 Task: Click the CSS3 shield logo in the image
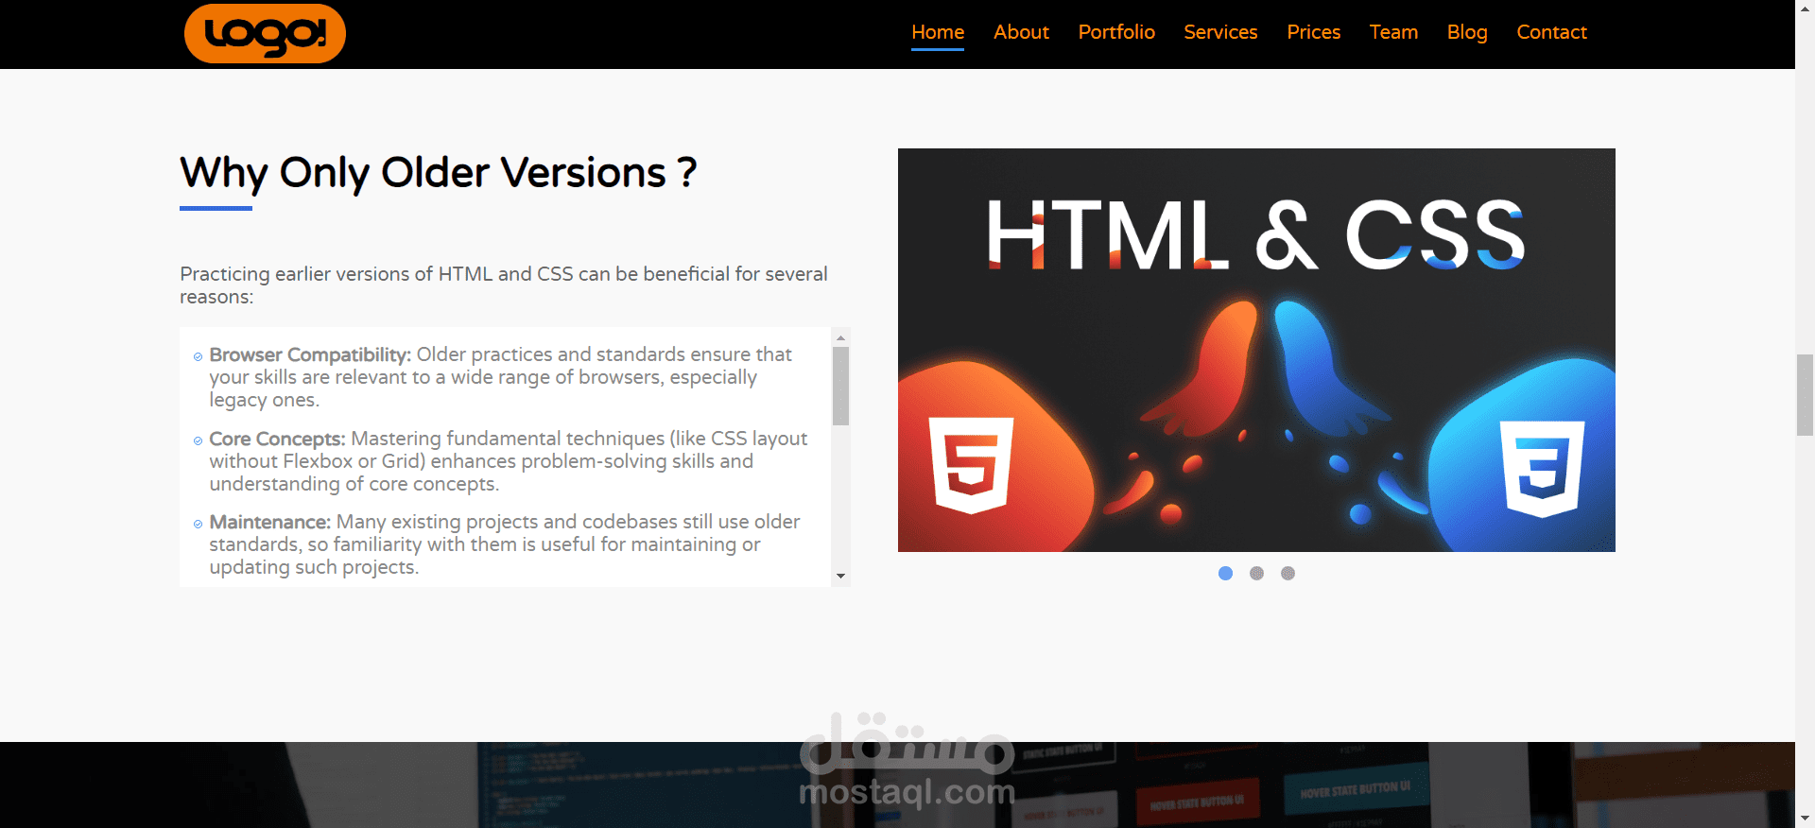coord(1543,469)
